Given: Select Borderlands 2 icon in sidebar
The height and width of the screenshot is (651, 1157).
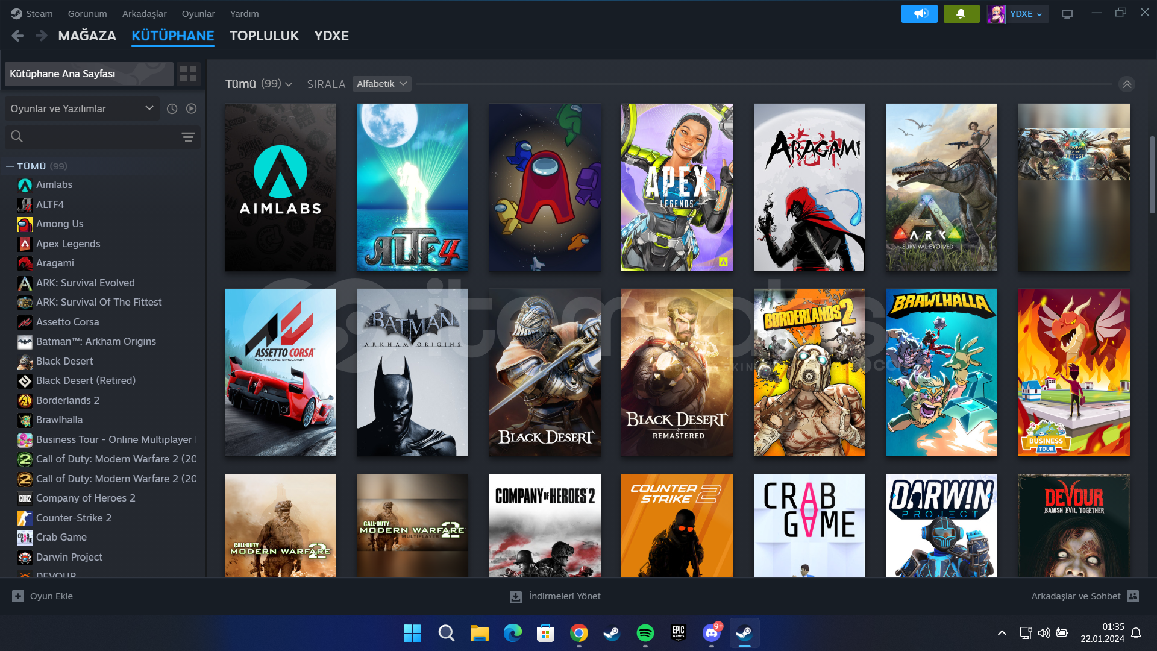Looking at the screenshot, I should point(25,401).
